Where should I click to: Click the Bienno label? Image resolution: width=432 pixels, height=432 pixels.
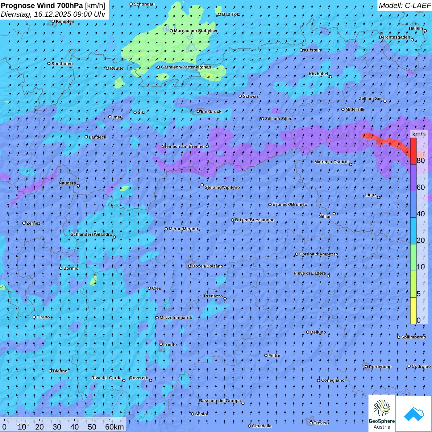pos(60,371)
